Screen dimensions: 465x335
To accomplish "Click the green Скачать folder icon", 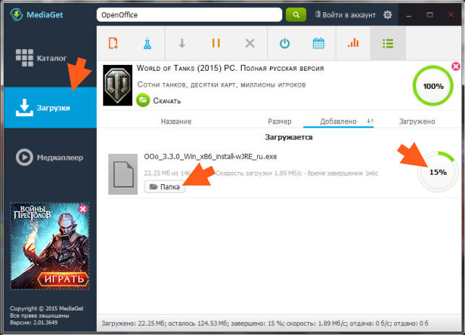I will [143, 100].
